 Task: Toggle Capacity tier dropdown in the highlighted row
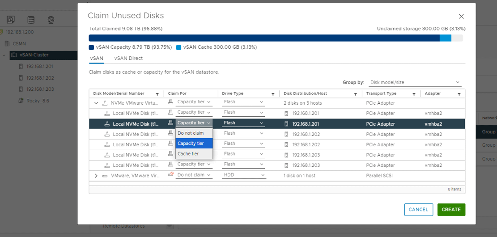pyautogui.click(x=194, y=123)
